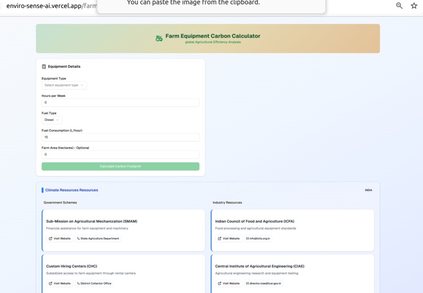Click Central Institute of Agricultural Engineering title
423x293 pixels.
(259, 266)
